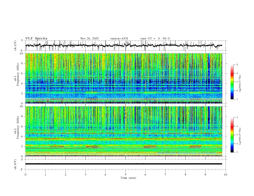Image resolution: width=254 pixels, height=196 pixels.
Task: Click the "4" minute label on Time axis
Action: pos(106,175)
